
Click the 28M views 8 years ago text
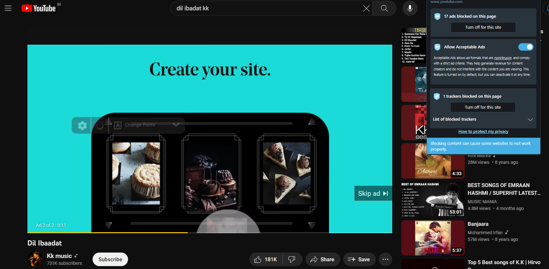click(x=493, y=163)
